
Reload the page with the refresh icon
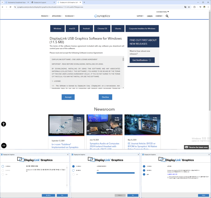coord(10,7)
